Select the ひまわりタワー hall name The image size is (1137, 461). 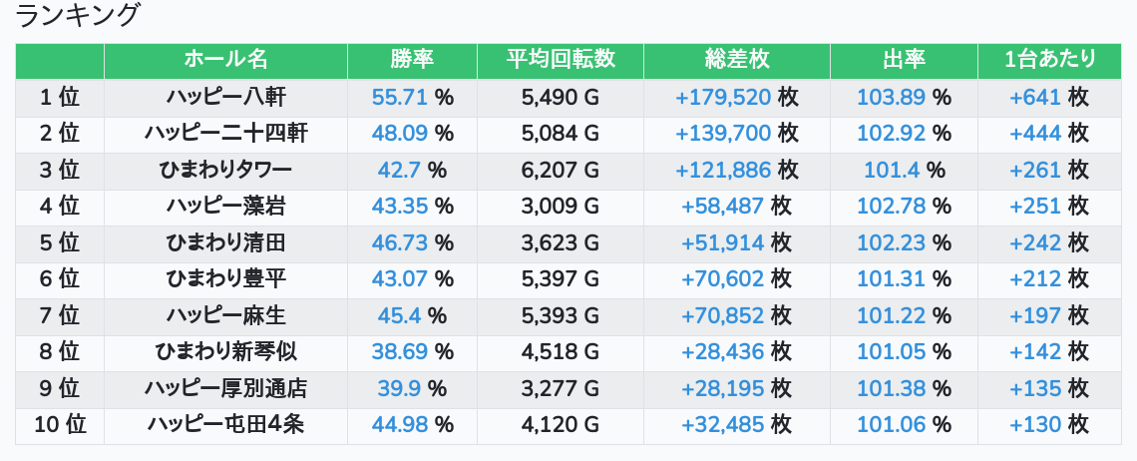tap(225, 170)
